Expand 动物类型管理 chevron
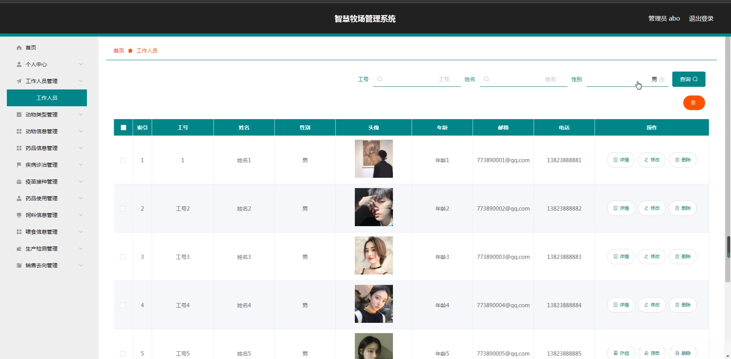731x359 pixels. click(81, 115)
